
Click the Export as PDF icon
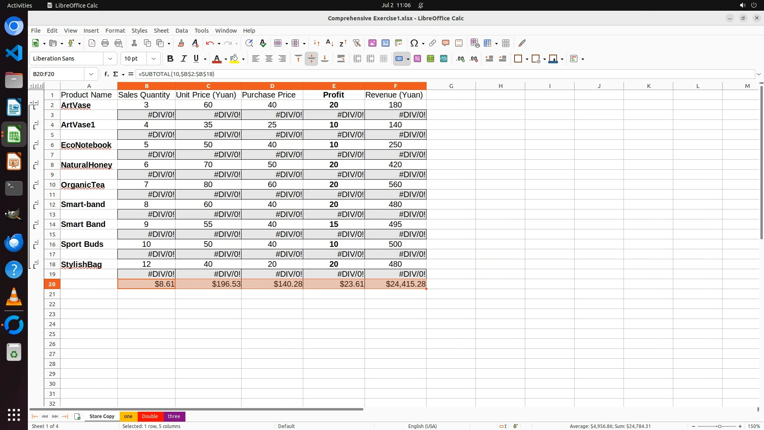pos(92,43)
